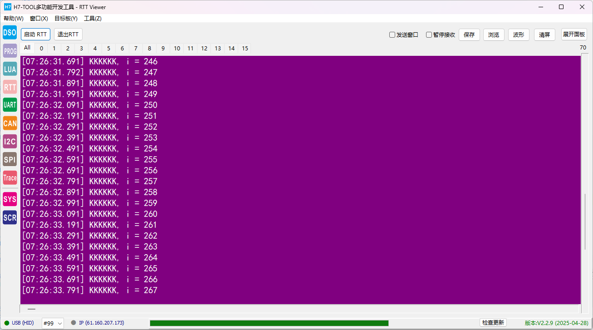Switch to channel tab 6
The width and height of the screenshot is (593, 330).
click(x=123, y=49)
